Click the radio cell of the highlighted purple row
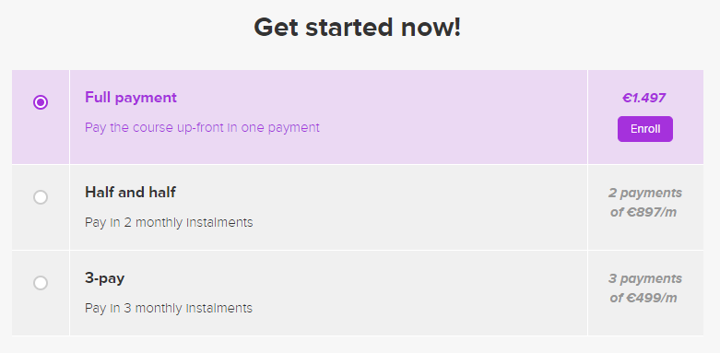 click(41, 117)
